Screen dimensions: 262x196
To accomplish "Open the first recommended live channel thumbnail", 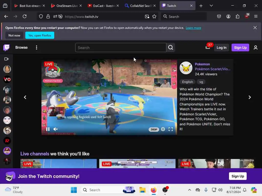I will pyautogui.click(x=59, y=164).
